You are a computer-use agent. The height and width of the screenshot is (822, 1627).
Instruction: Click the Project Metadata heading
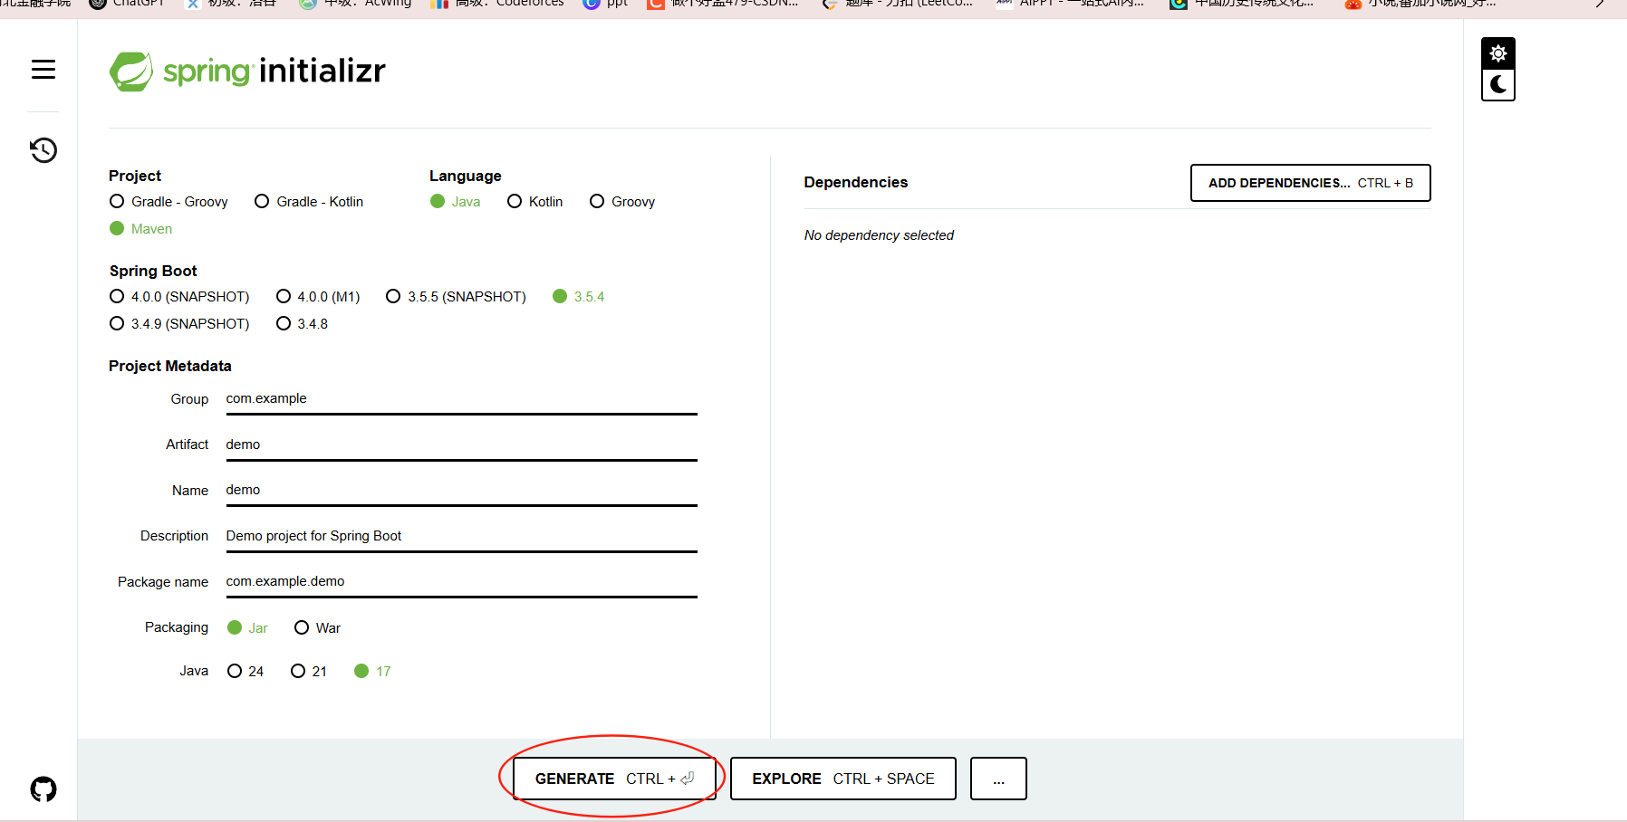[x=170, y=366]
